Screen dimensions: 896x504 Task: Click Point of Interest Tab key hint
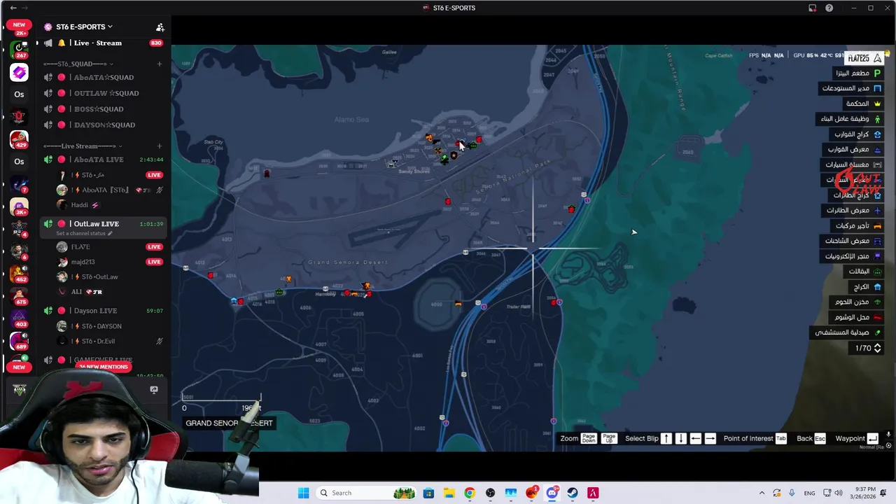(x=781, y=438)
